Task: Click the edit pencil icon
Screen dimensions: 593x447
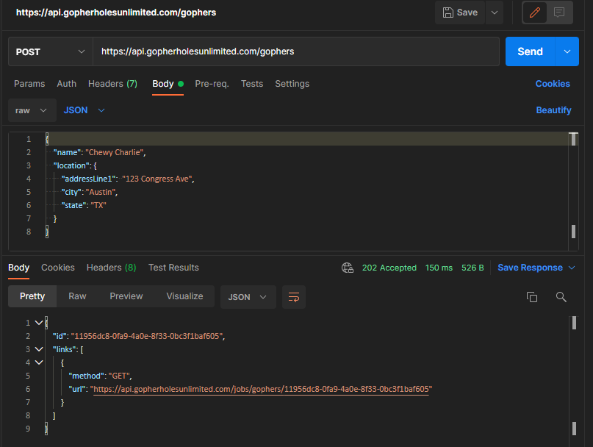Action: pos(535,12)
